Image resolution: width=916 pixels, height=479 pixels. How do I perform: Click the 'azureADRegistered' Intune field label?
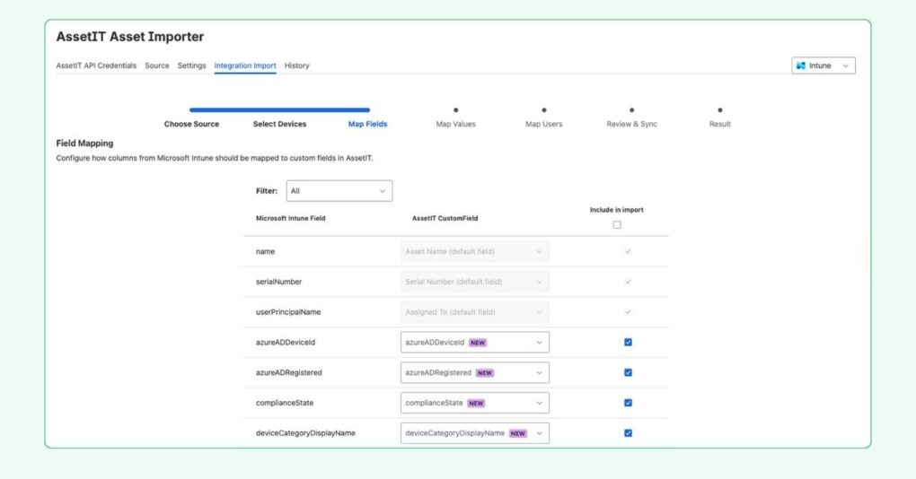(x=288, y=373)
